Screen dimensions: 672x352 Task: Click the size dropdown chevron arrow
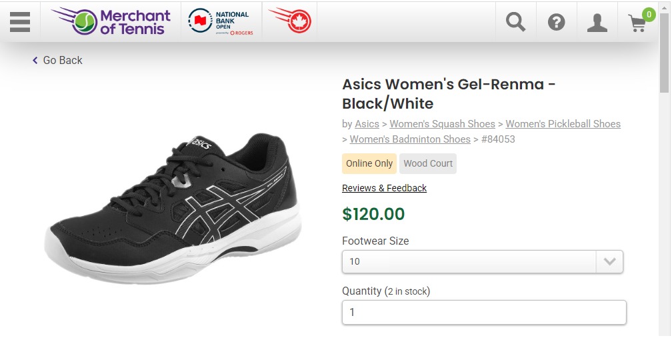(x=609, y=262)
